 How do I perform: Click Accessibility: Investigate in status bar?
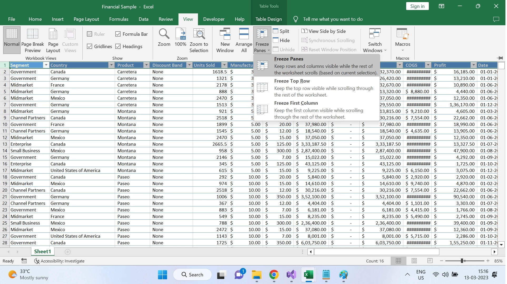click(x=59, y=261)
